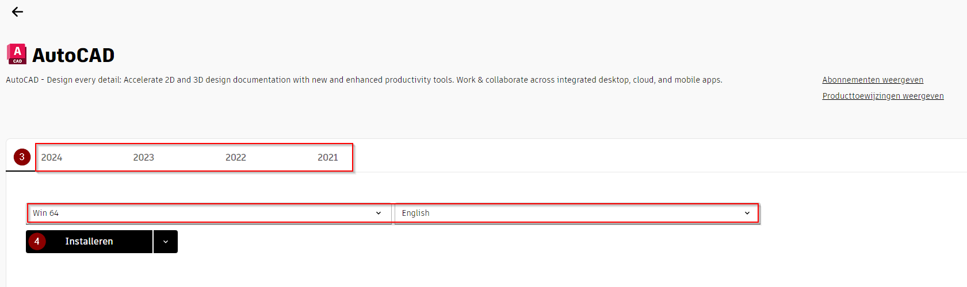
Task: Open the Win 64 platform dropdown
Action: [x=209, y=213]
